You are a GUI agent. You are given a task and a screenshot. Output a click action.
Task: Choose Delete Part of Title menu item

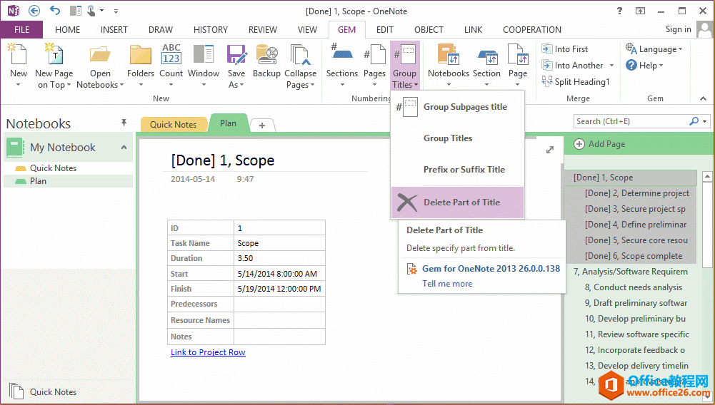(457, 202)
